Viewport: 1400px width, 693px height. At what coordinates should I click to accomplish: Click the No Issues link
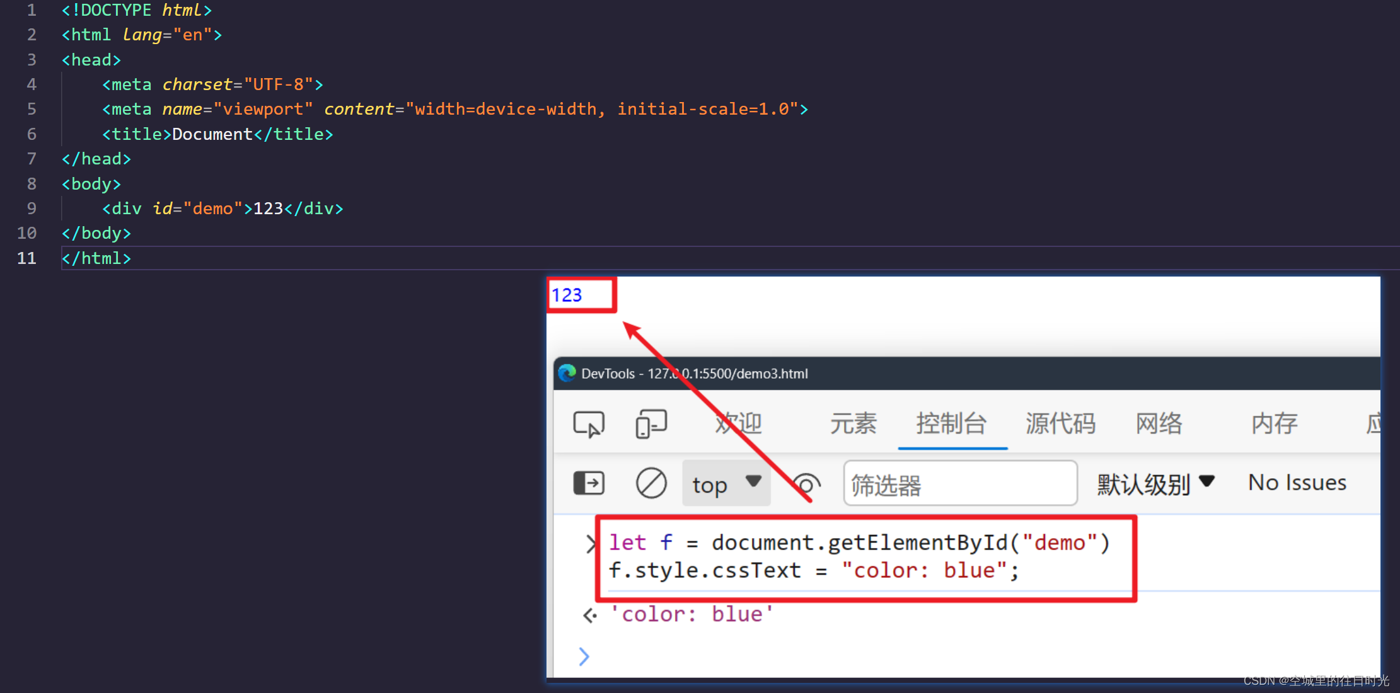(1296, 482)
